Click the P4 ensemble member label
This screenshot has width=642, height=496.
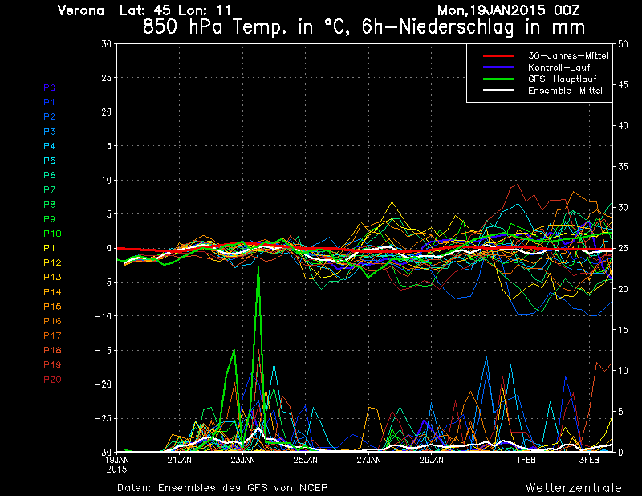tap(50, 146)
